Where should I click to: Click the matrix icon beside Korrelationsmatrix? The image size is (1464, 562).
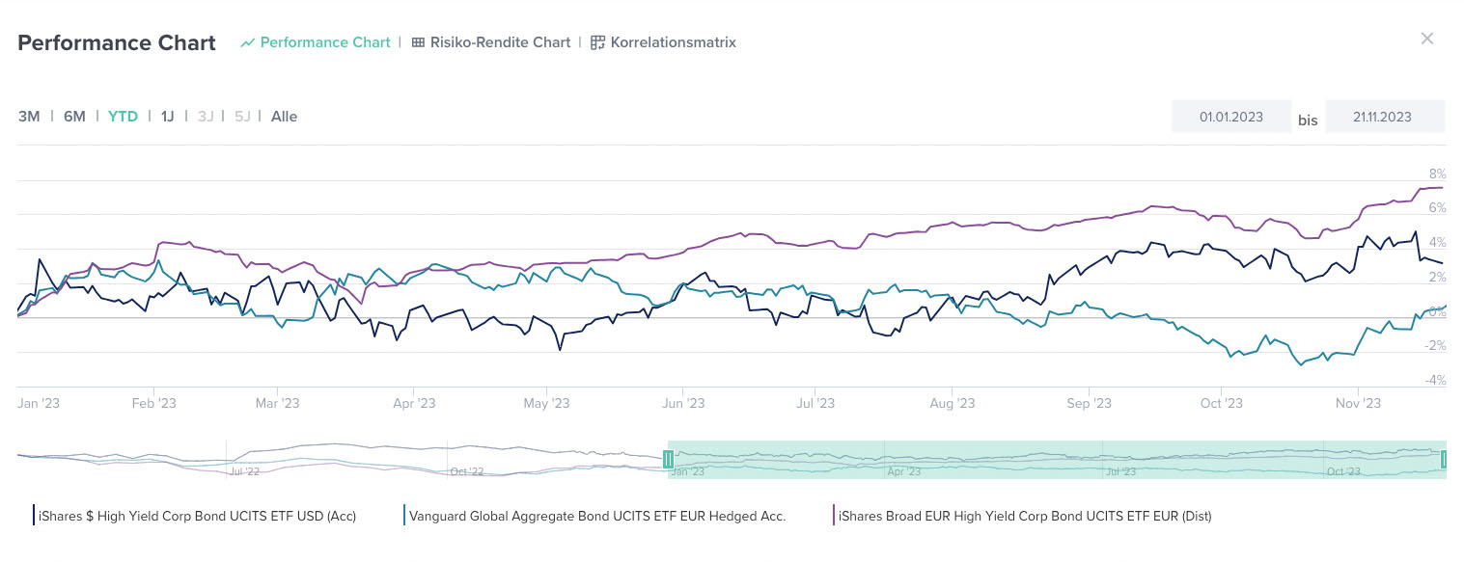tap(597, 42)
